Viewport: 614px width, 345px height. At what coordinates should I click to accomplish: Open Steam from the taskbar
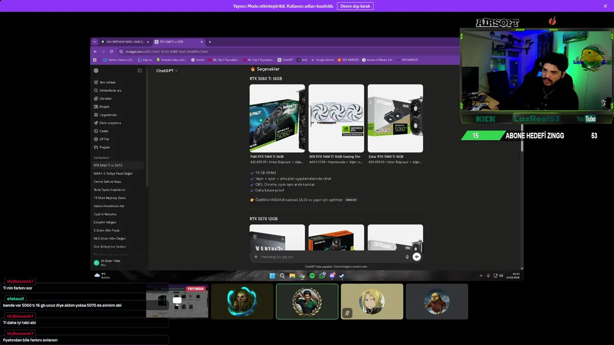(x=342, y=276)
